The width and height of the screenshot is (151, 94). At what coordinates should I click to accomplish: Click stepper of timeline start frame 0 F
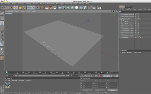point(14,76)
